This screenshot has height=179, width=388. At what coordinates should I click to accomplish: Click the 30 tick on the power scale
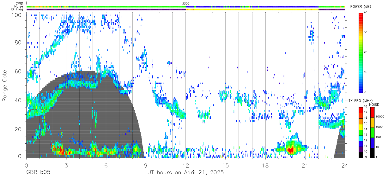[x=366, y=33]
